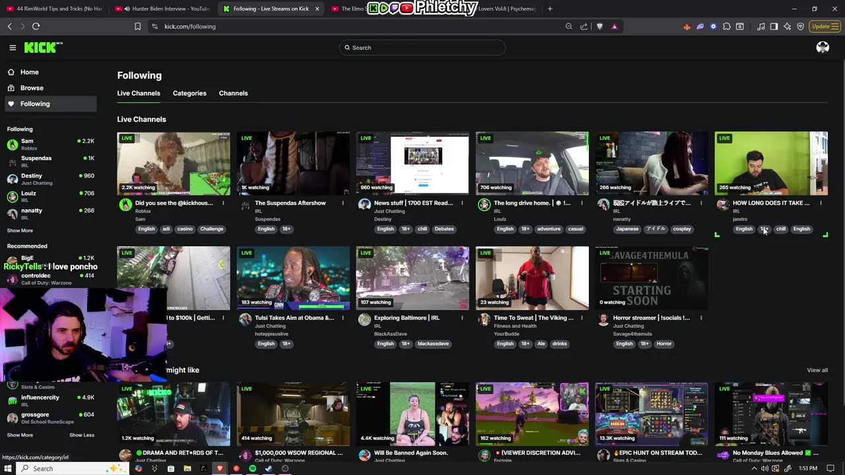
Task: Open options menu on Horror streamer card
Action: [701, 318]
